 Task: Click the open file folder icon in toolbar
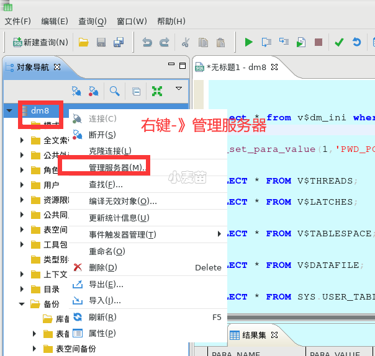83,42
